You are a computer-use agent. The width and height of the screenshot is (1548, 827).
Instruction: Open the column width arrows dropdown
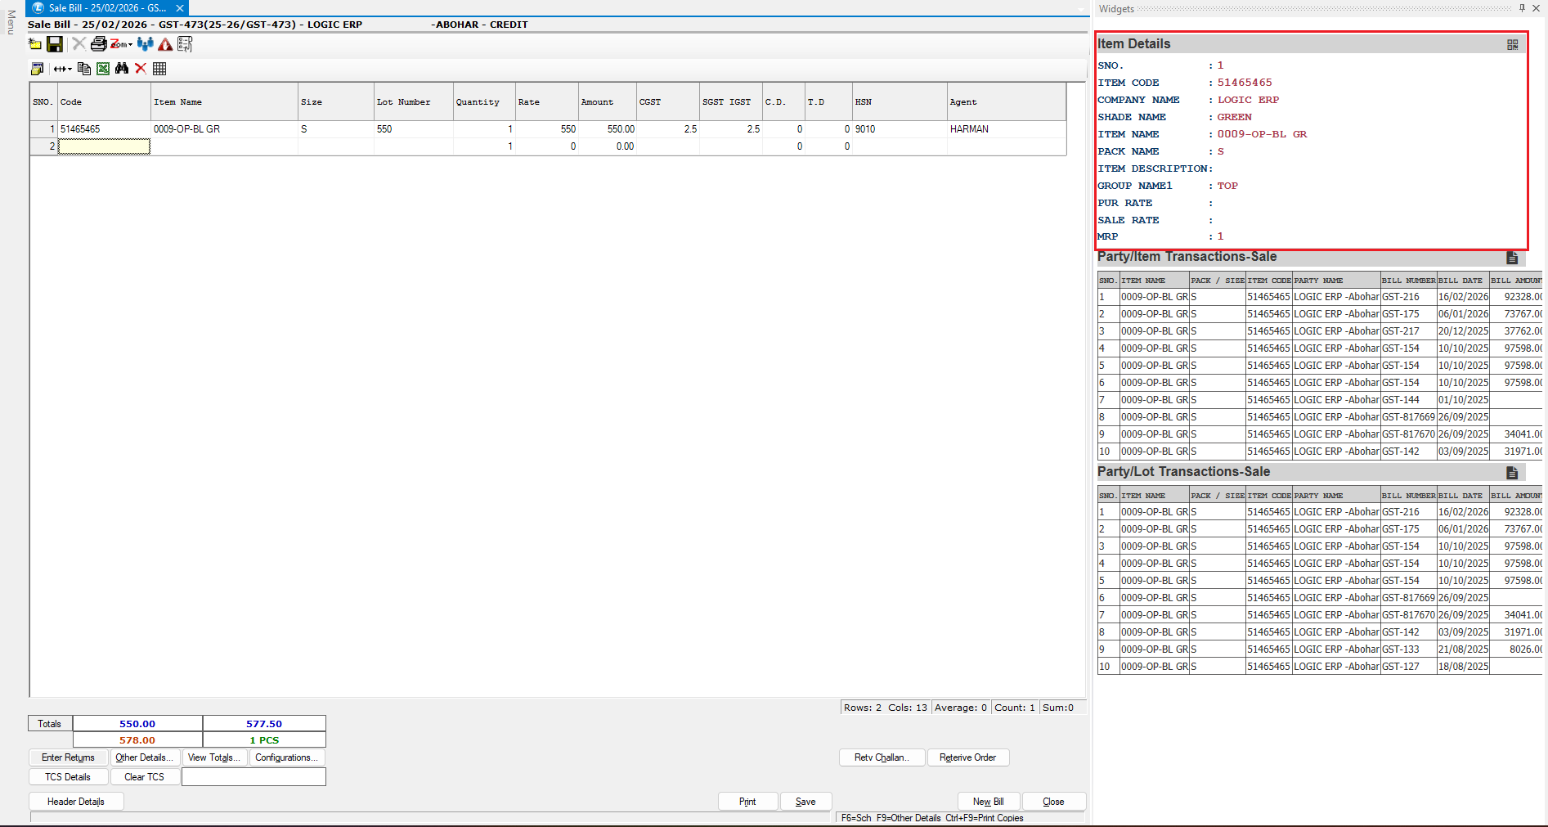pos(62,69)
